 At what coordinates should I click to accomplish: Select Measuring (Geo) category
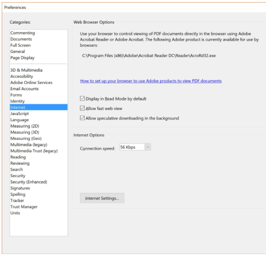[26, 138]
